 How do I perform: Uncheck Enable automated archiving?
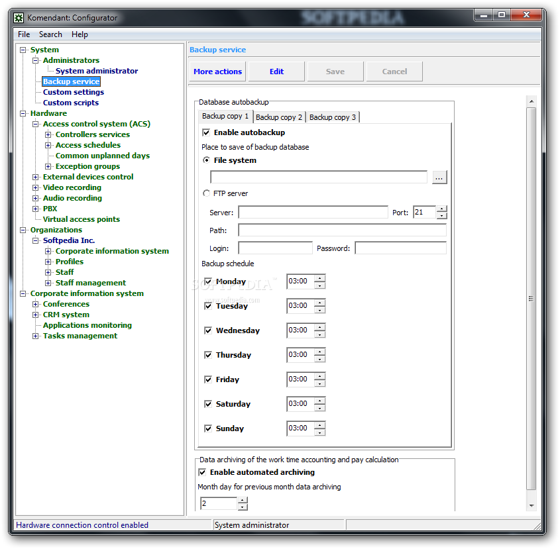pyautogui.click(x=202, y=472)
